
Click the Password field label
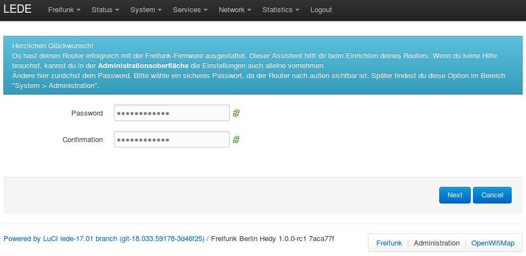pyautogui.click(x=87, y=113)
